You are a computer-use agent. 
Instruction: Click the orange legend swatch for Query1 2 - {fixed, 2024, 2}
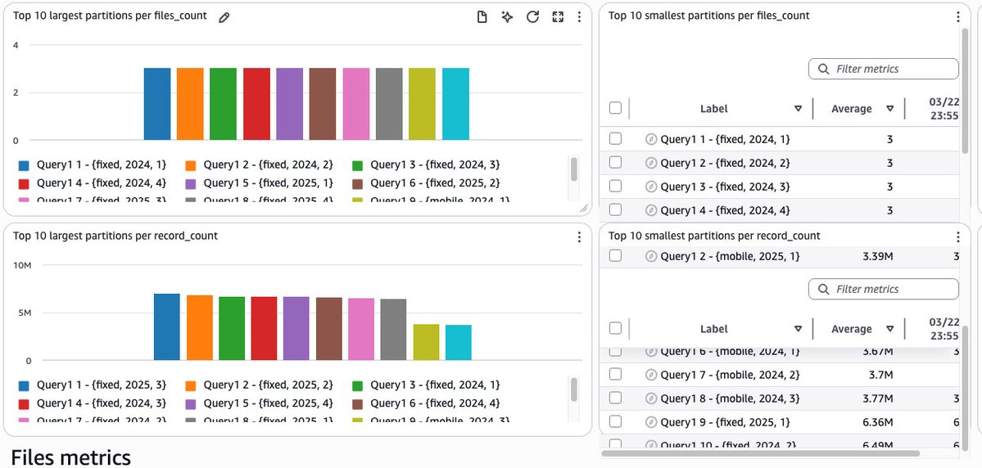[x=191, y=166]
